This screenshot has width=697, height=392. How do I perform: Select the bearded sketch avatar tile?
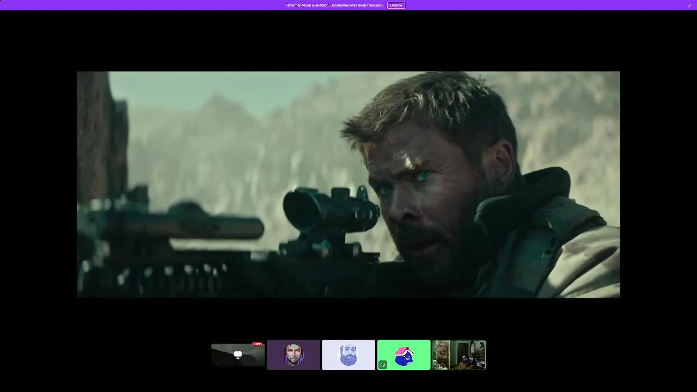click(x=348, y=355)
